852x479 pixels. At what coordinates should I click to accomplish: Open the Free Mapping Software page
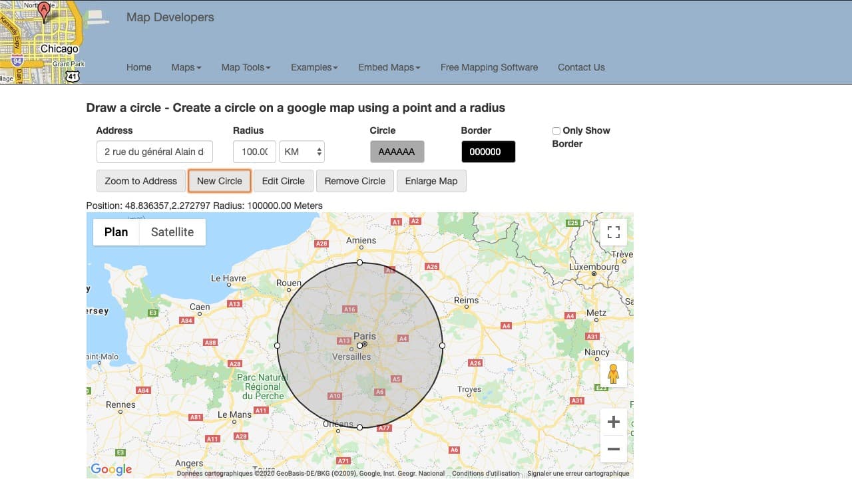[489, 67]
